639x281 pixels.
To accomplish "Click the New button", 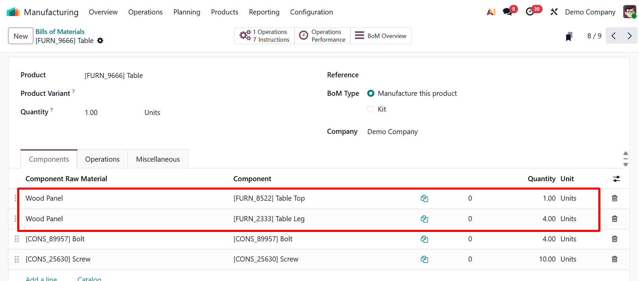I will coord(21,36).
